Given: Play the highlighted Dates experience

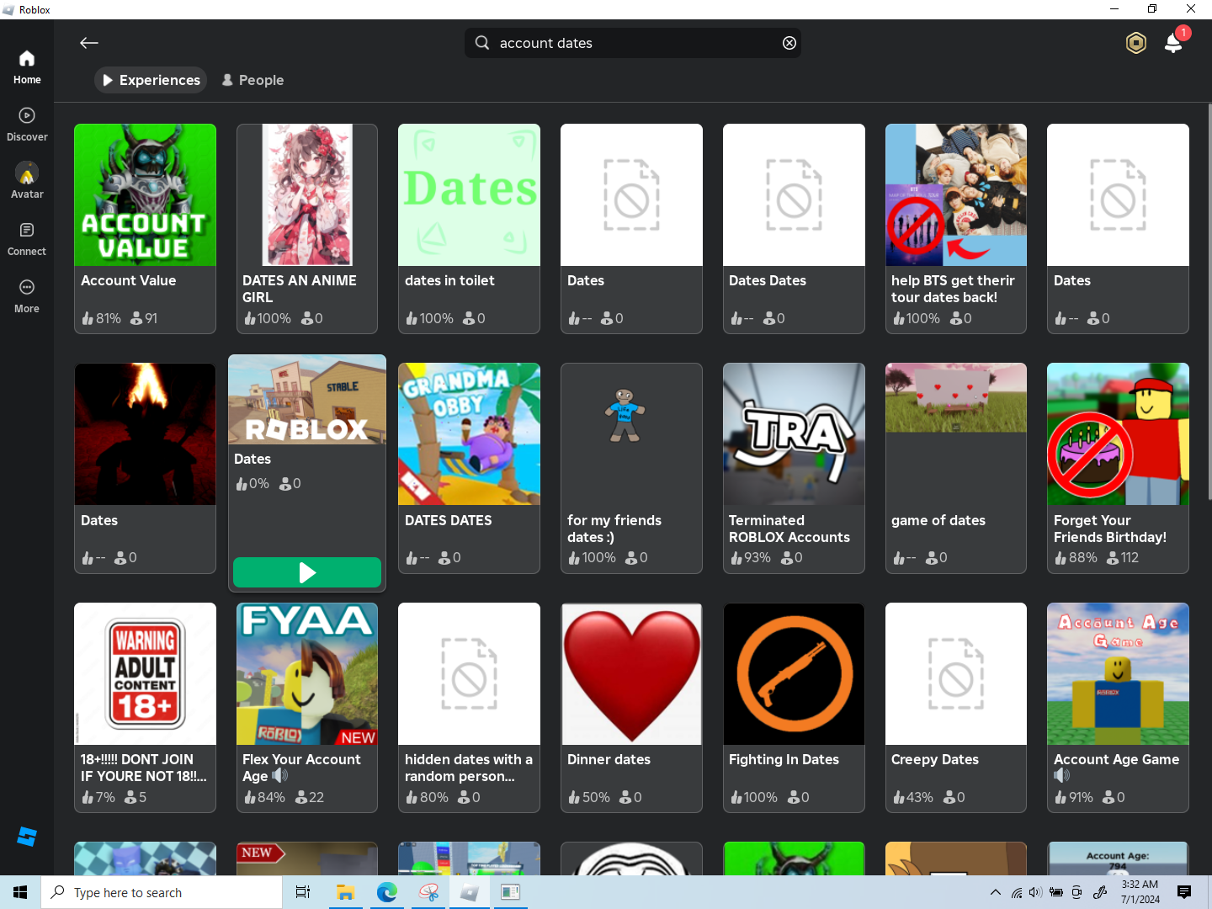Looking at the screenshot, I should click(307, 572).
